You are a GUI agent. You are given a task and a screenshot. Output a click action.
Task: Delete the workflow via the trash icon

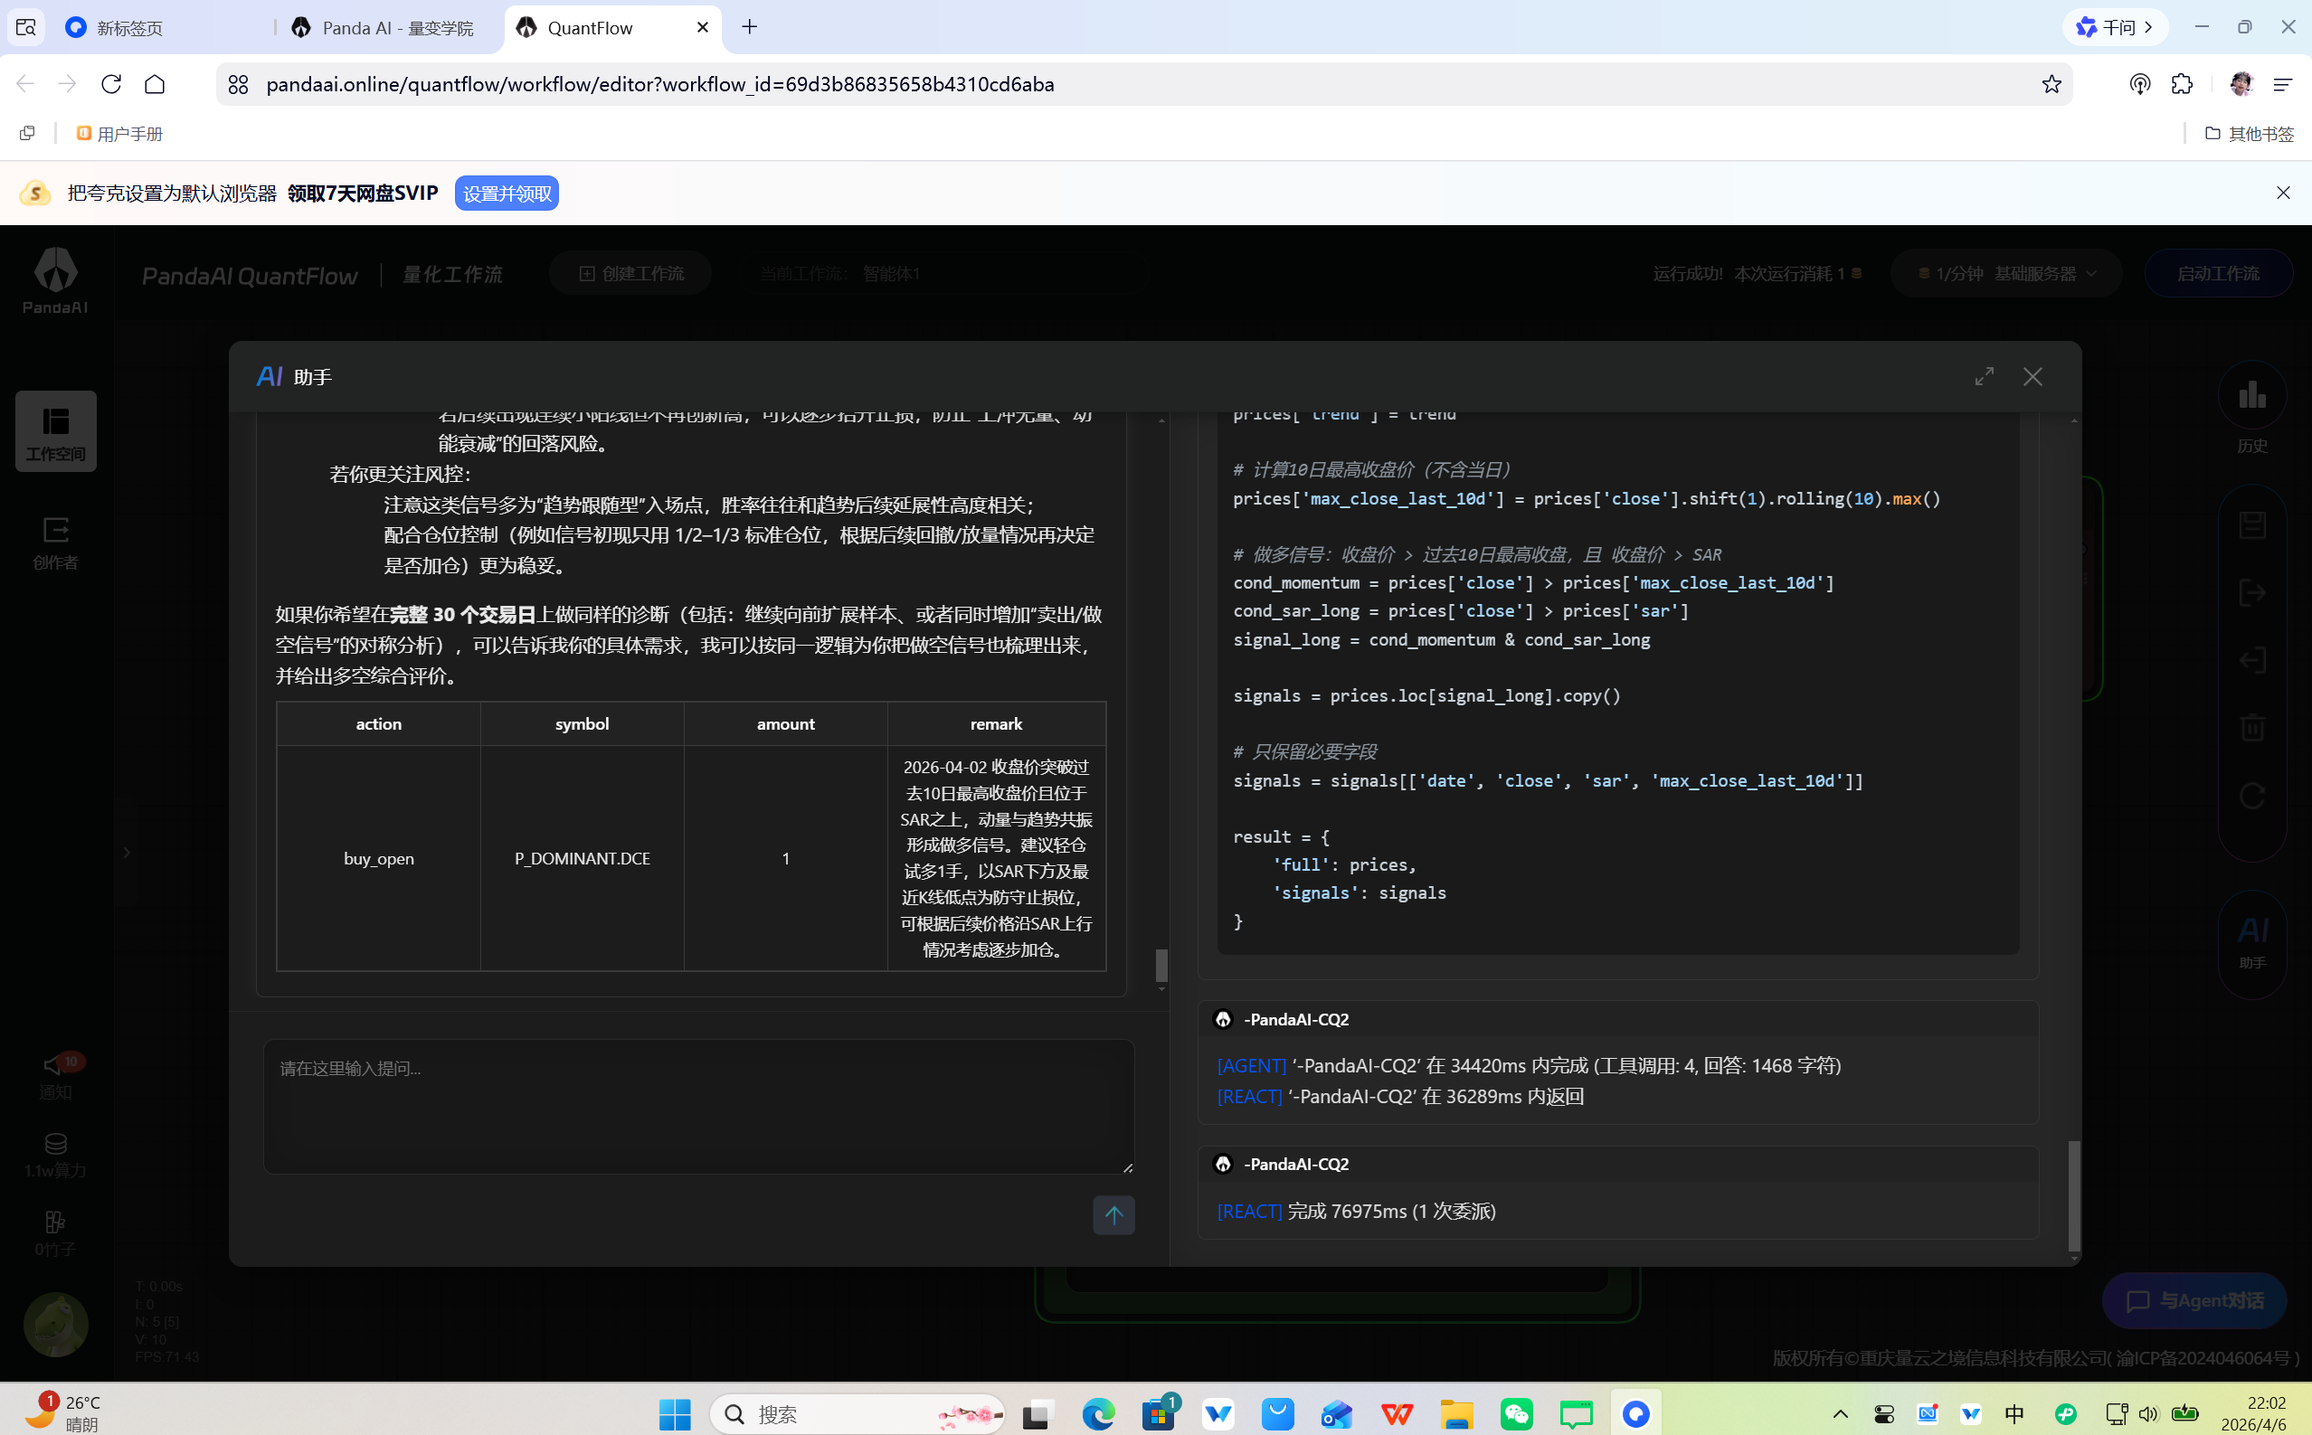pyautogui.click(x=2253, y=726)
